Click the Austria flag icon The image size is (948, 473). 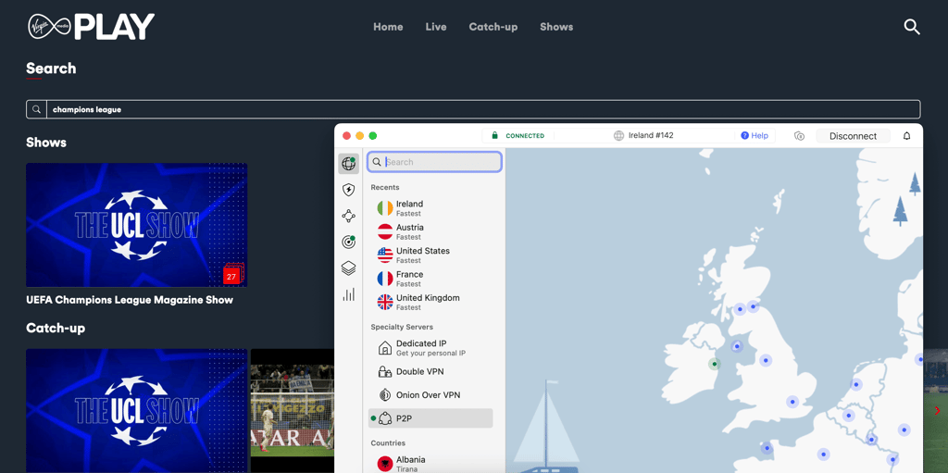[x=384, y=231]
